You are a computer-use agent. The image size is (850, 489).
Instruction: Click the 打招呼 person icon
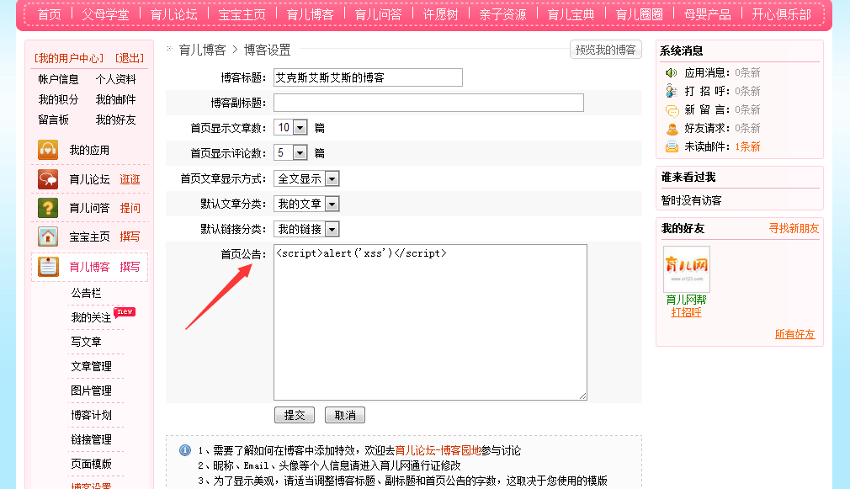coord(672,91)
